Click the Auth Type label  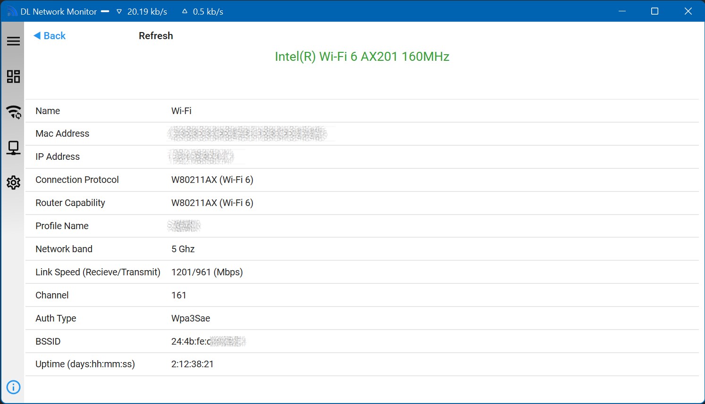(56, 318)
